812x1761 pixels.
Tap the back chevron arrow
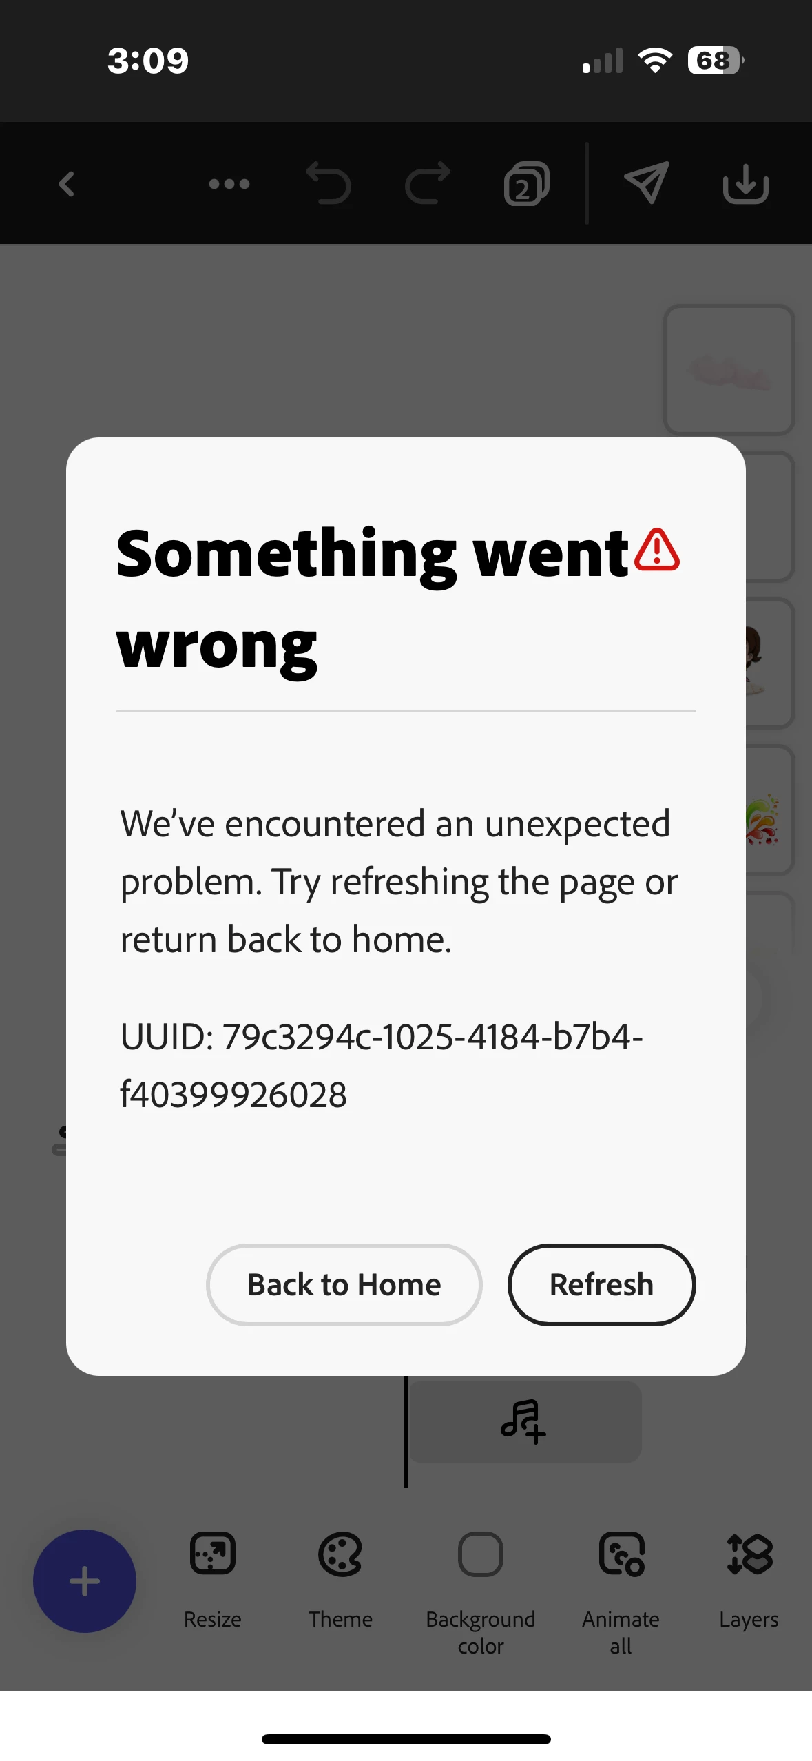coord(67,184)
